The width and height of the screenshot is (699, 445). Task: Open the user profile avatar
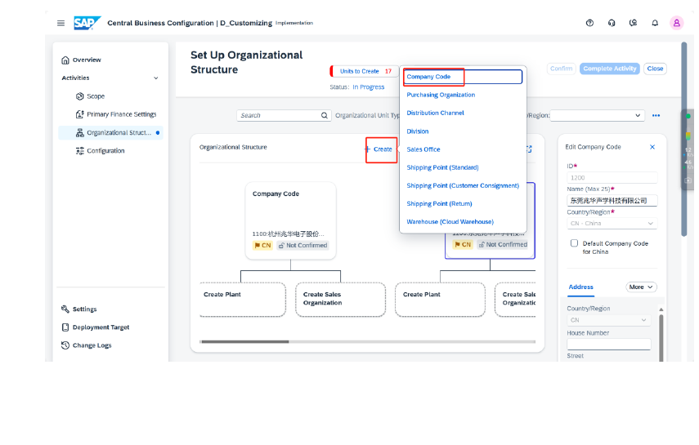(x=676, y=23)
